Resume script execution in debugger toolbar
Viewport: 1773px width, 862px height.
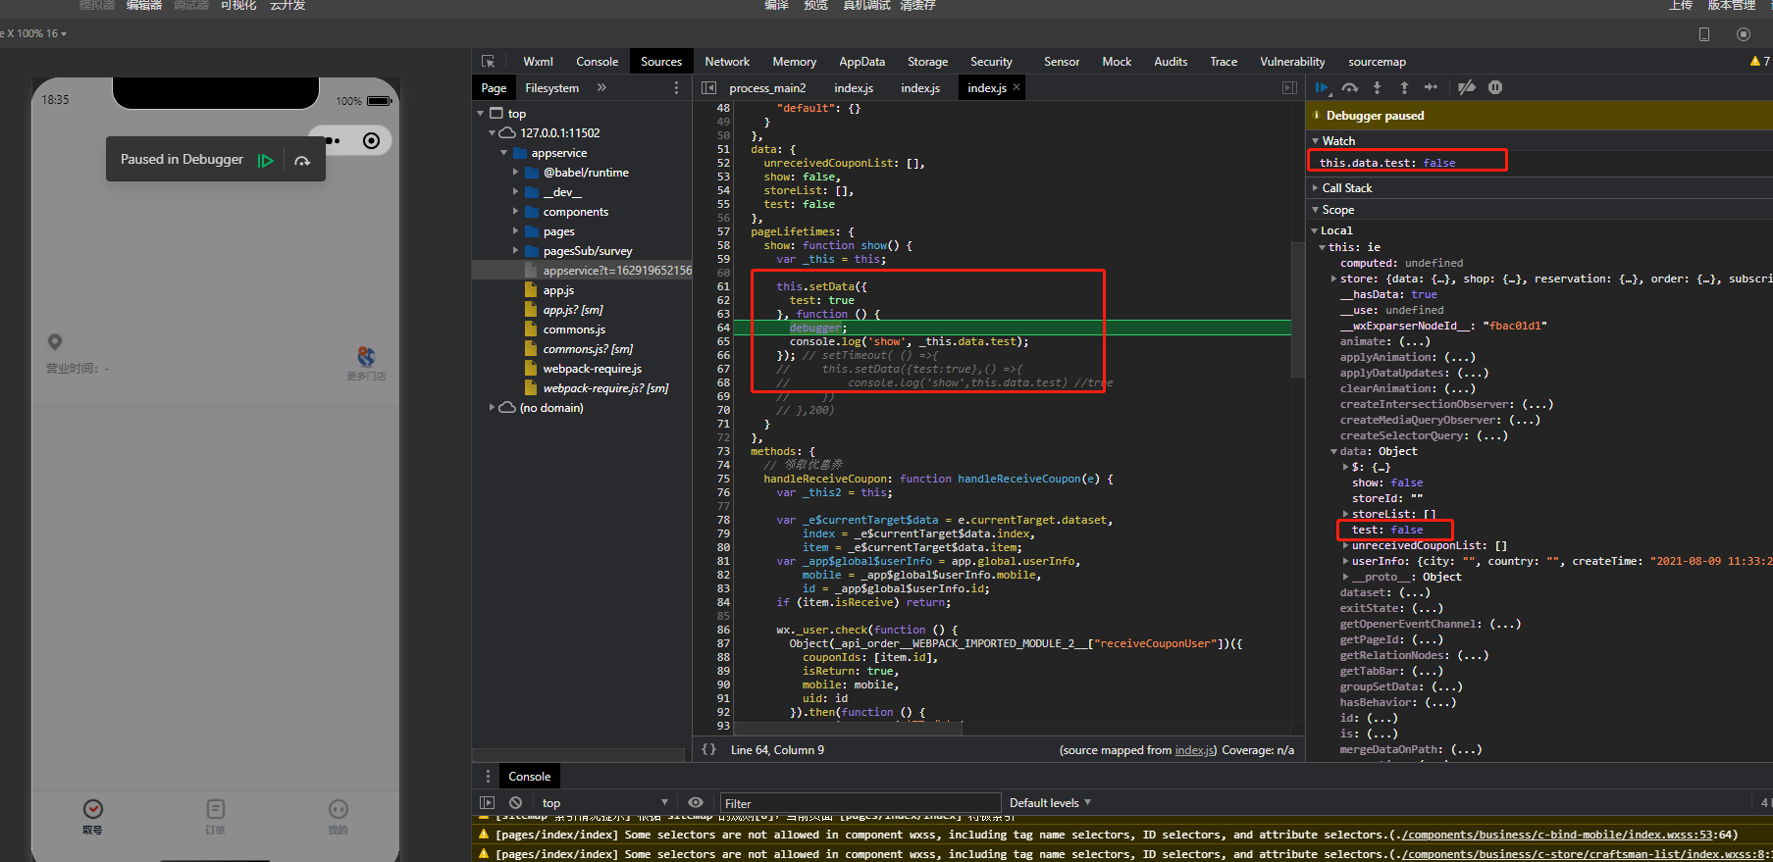1322,87
